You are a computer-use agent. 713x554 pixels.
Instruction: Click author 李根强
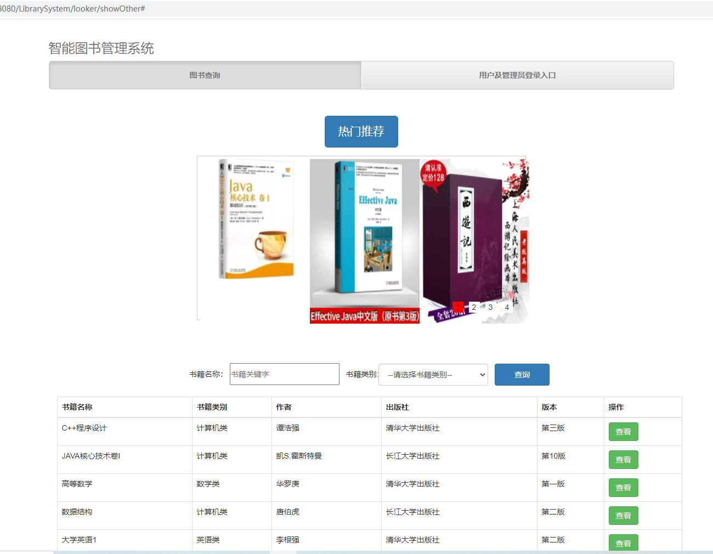287,540
